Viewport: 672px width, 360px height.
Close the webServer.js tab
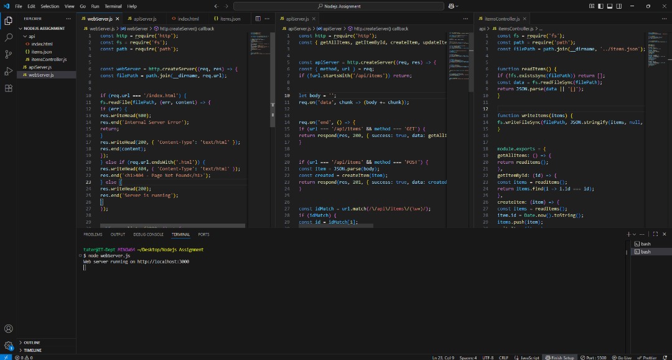click(117, 19)
